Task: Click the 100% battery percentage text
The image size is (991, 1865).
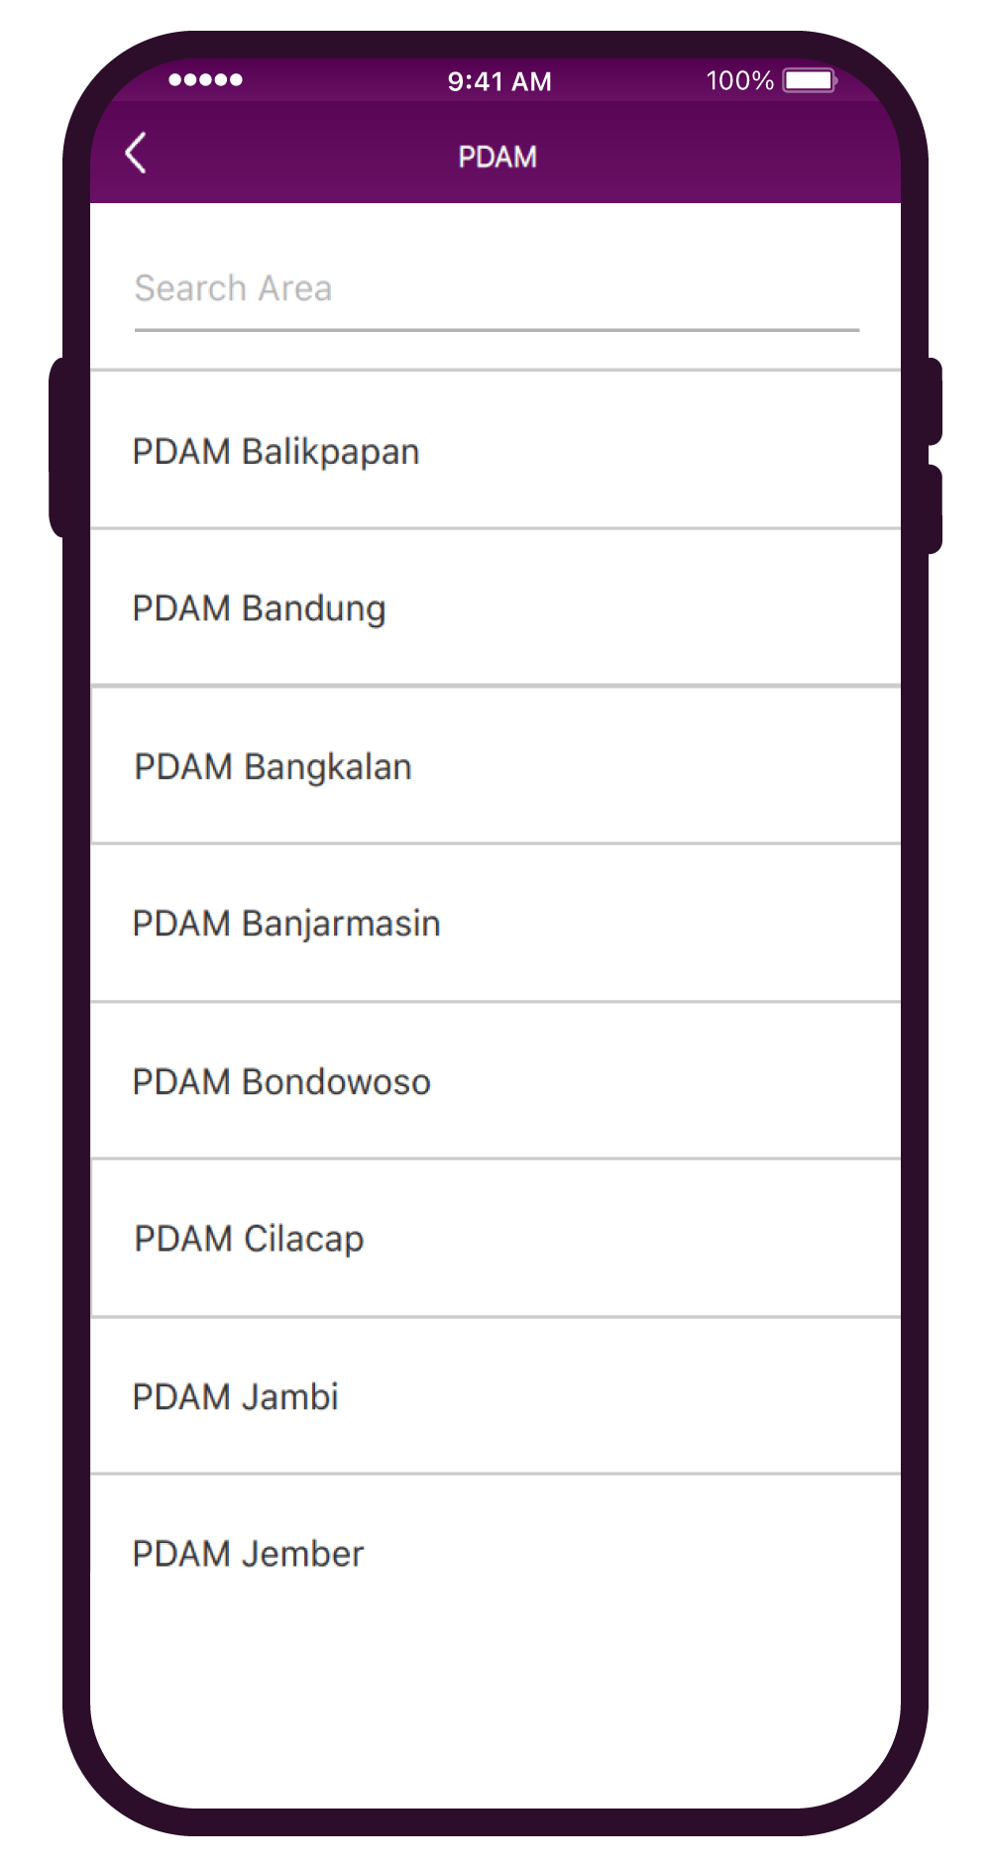Action: (739, 80)
